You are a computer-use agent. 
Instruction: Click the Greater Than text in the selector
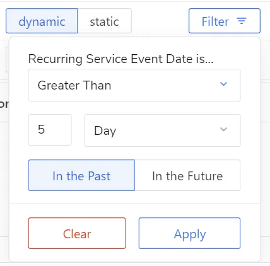(x=74, y=85)
